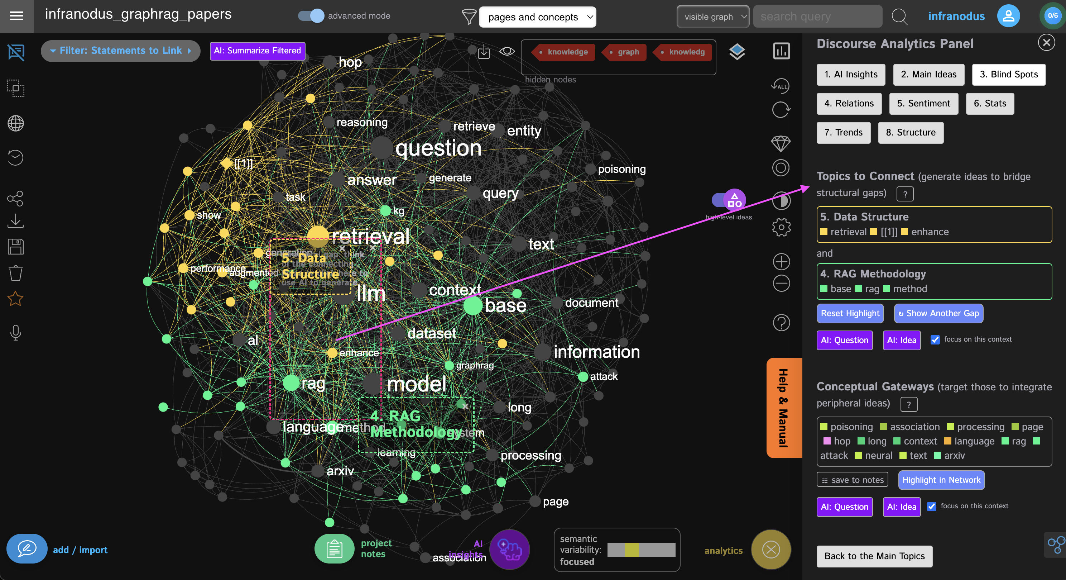Open the visible graph dropdown
This screenshot has height=580, width=1066.
tap(712, 16)
